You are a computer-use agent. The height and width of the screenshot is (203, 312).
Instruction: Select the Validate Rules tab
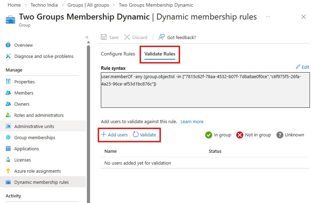[x=160, y=54]
